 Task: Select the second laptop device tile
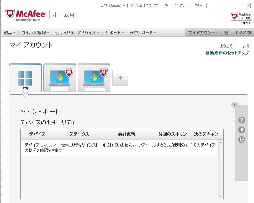pyautogui.click(x=94, y=78)
